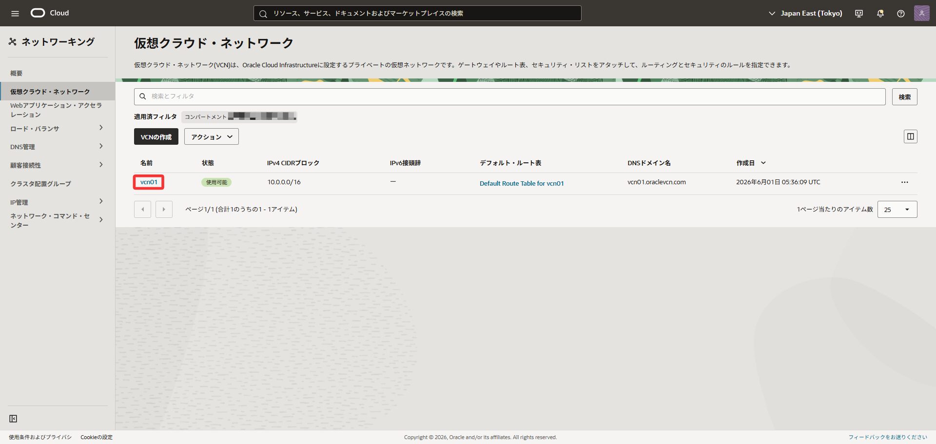Open the notifications bell
The width and height of the screenshot is (936, 444).
click(x=880, y=13)
